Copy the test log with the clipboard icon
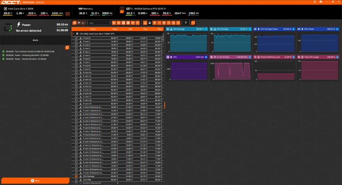 (67, 48)
